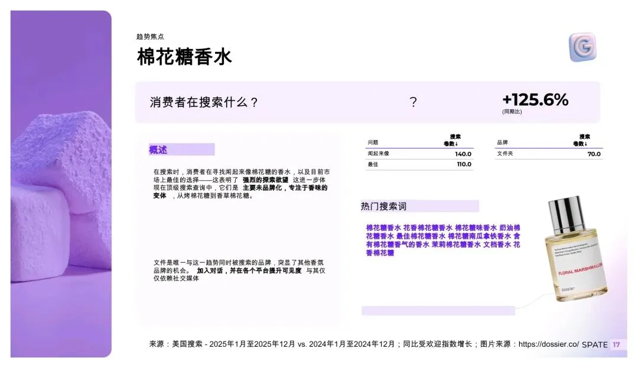
Task: Click the value 140.0
Action: pyautogui.click(x=463, y=154)
